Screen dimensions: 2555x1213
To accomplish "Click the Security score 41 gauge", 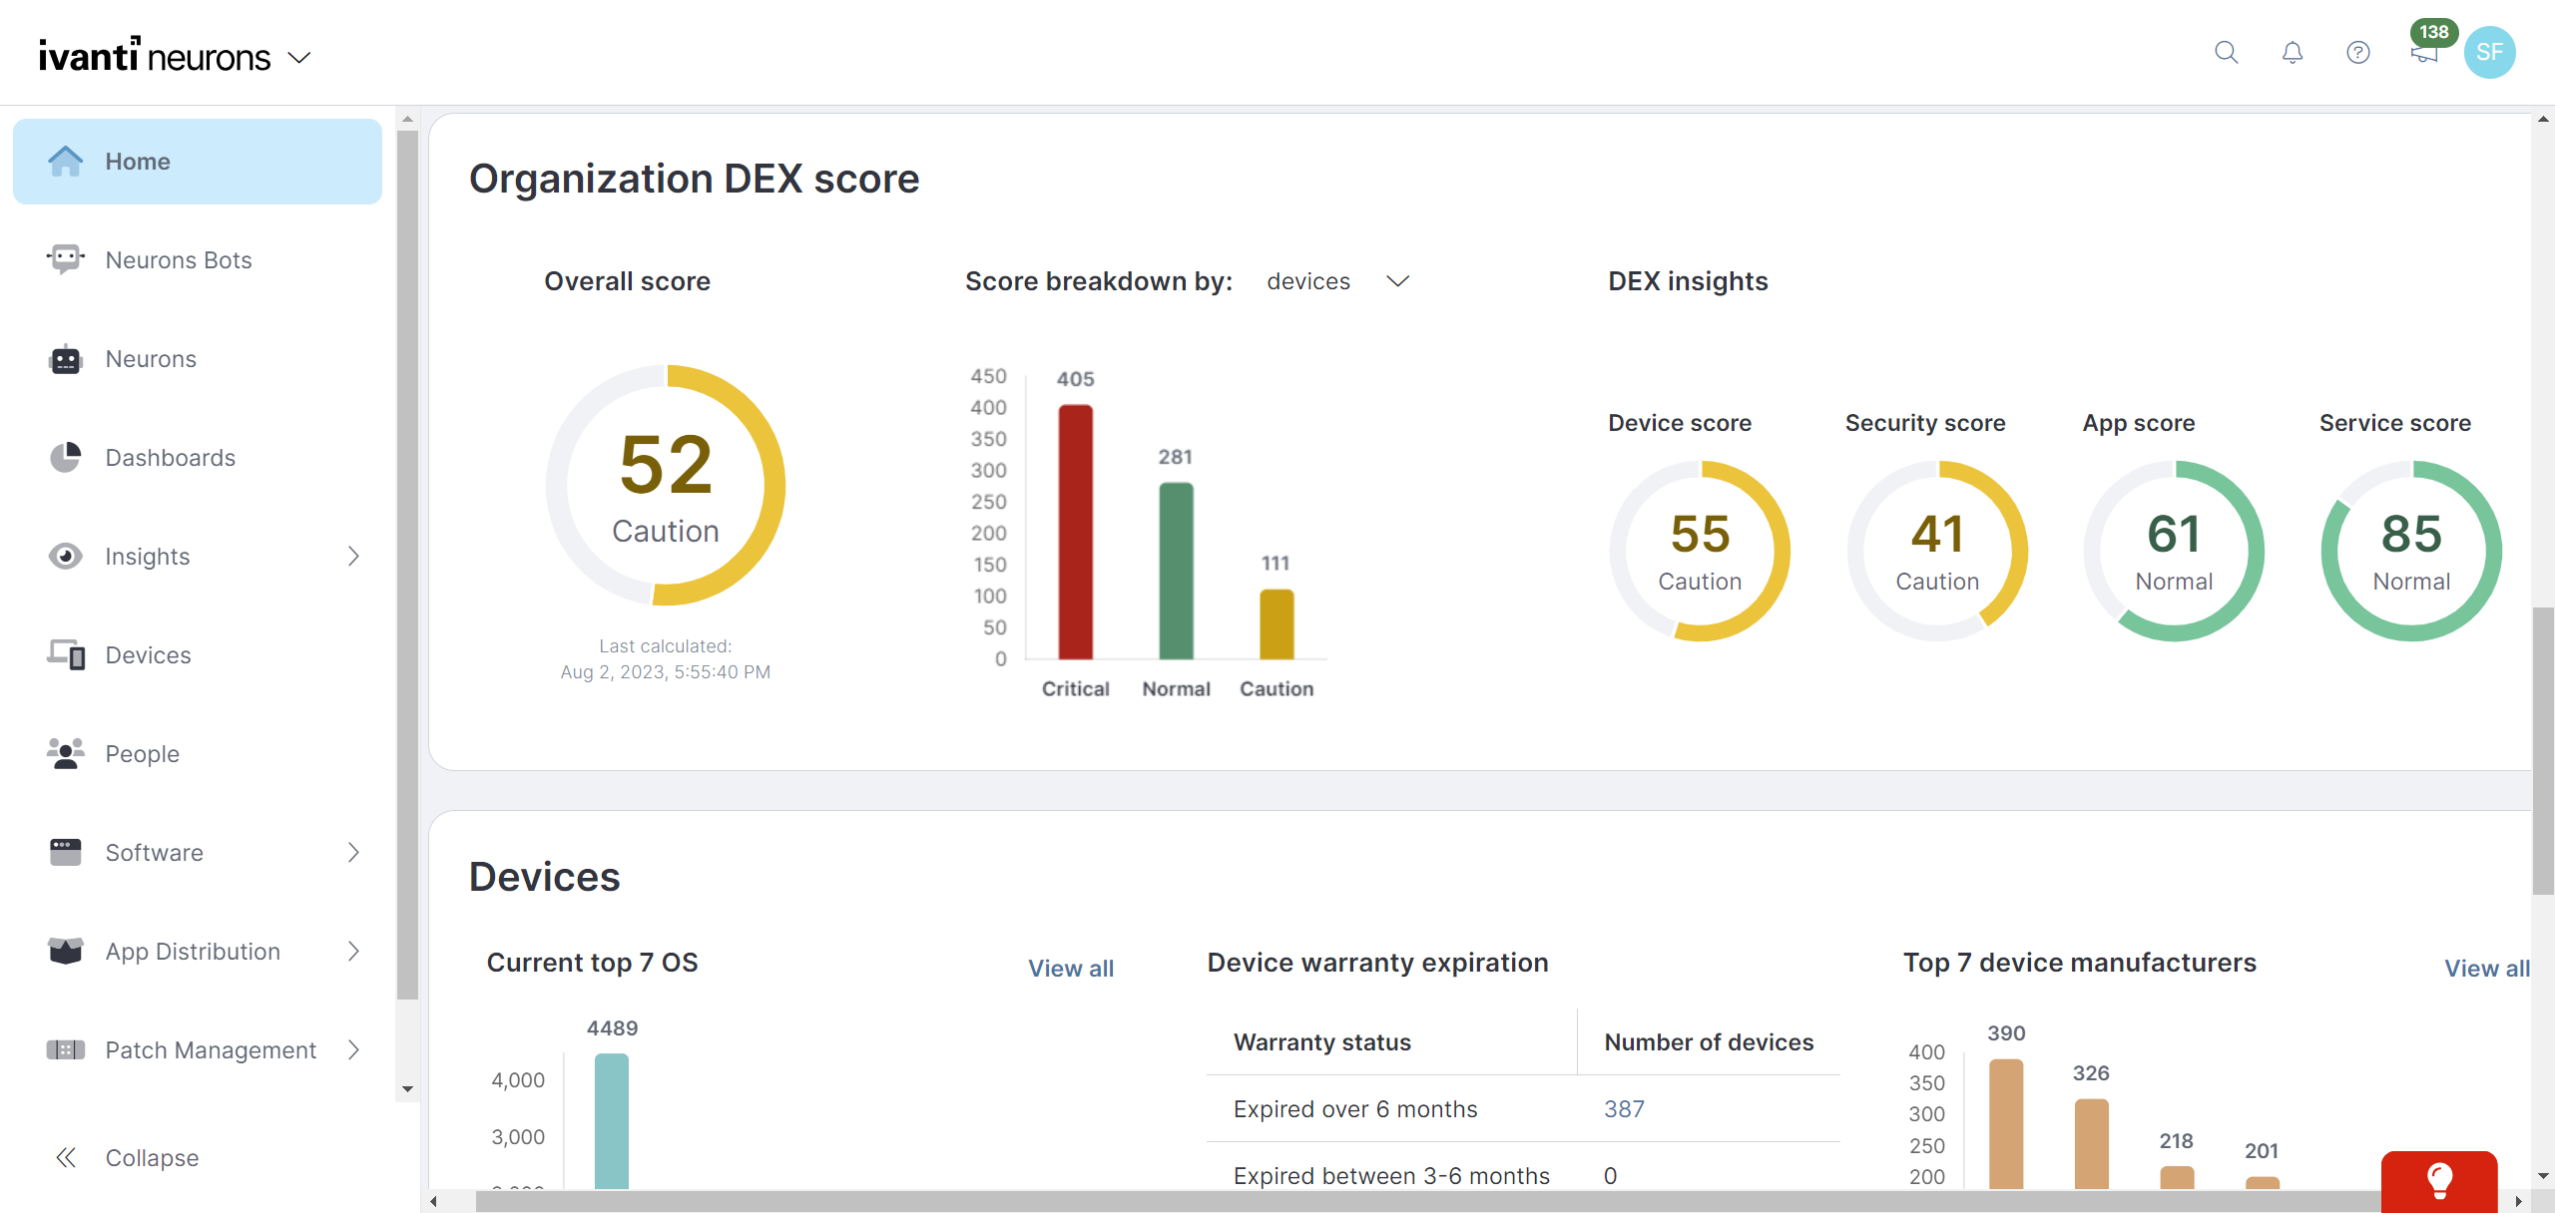I will click(x=1937, y=551).
